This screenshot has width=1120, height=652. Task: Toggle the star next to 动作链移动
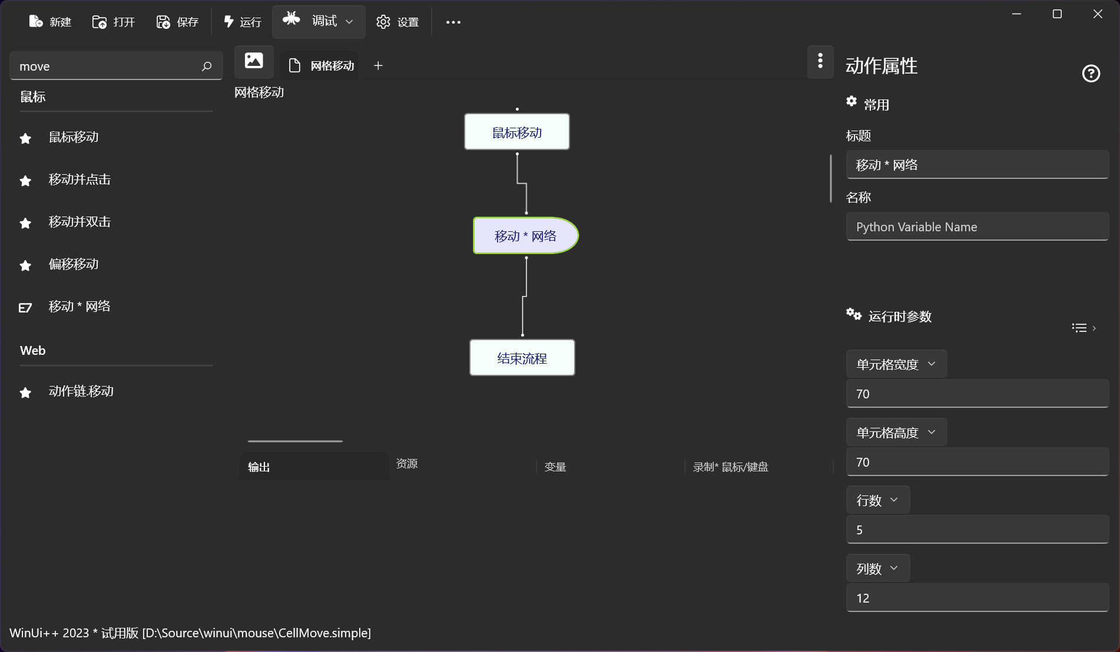click(x=25, y=392)
